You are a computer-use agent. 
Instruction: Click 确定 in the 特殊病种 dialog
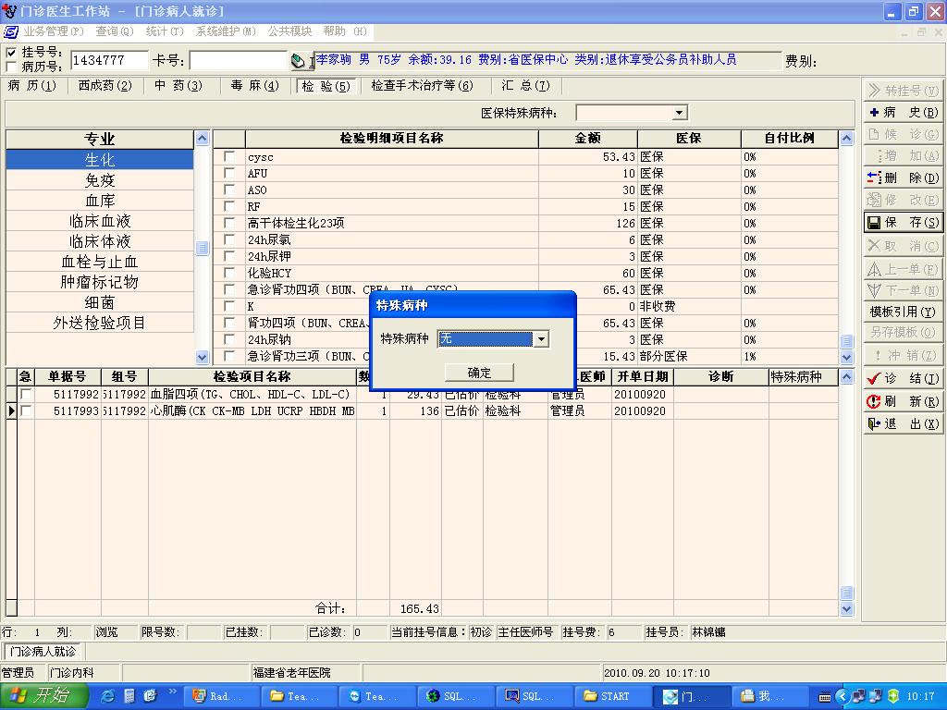click(480, 373)
